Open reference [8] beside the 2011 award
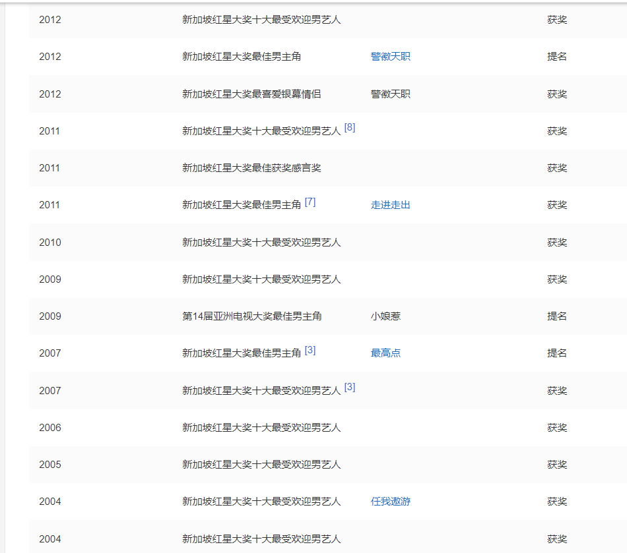627x553 pixels. (350, 127)
